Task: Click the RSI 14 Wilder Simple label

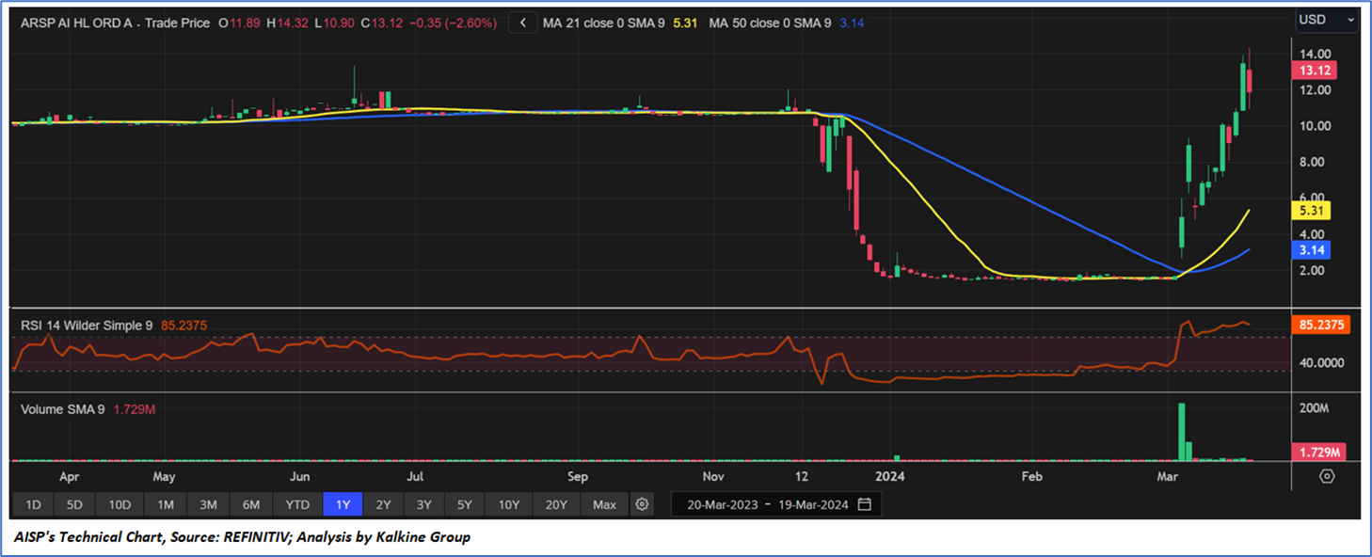Action: (x=88, y=326)
